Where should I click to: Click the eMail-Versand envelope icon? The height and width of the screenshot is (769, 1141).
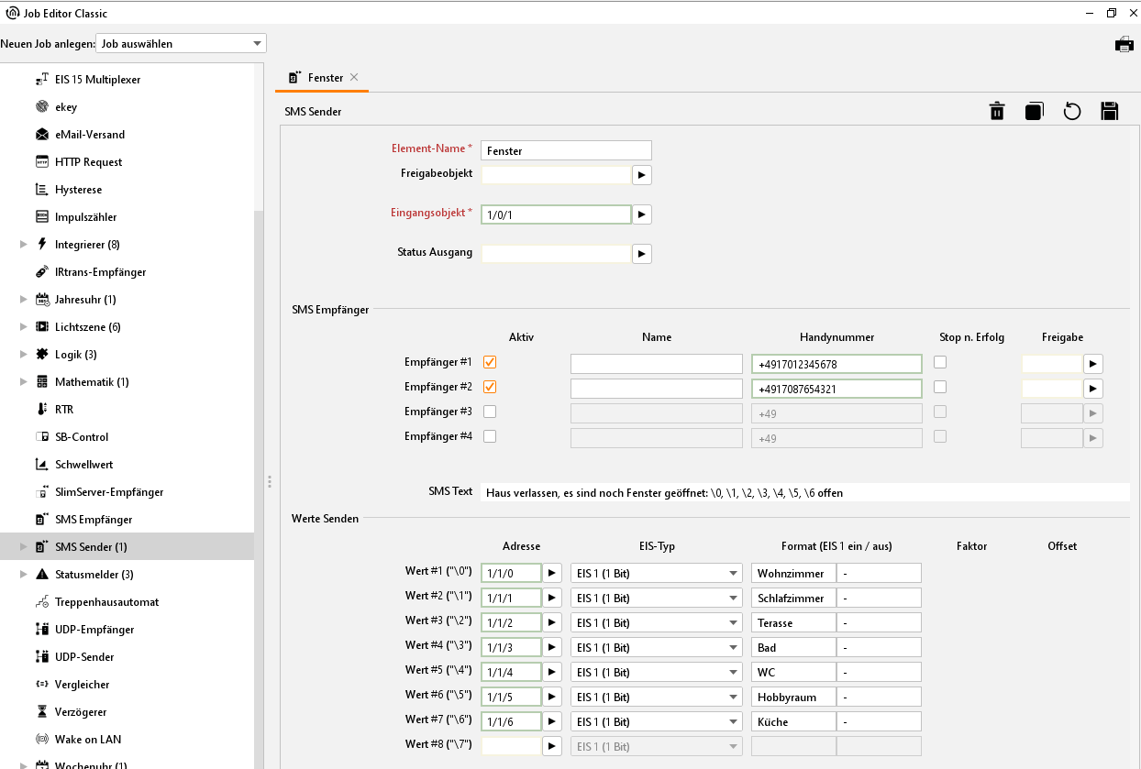point(42,135)
